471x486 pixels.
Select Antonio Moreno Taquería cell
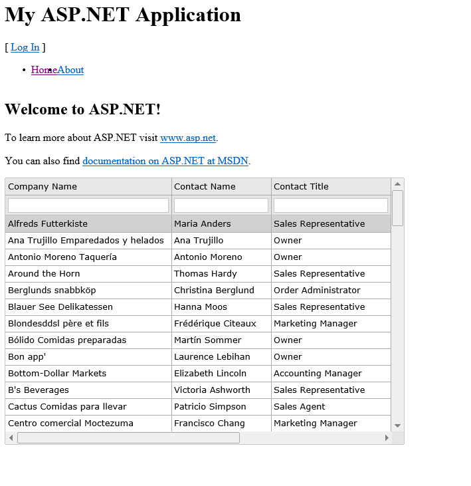[88, 257]
